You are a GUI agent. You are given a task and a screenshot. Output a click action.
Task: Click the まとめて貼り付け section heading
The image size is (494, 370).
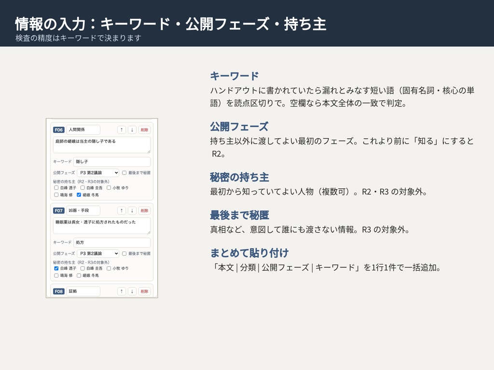tap(249, 253)
